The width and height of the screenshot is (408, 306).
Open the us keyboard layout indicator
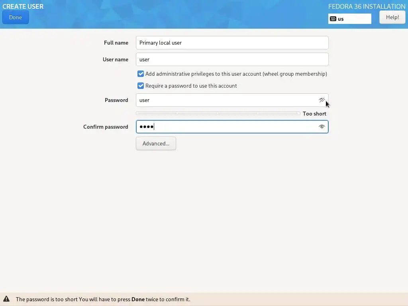(349, 19)
